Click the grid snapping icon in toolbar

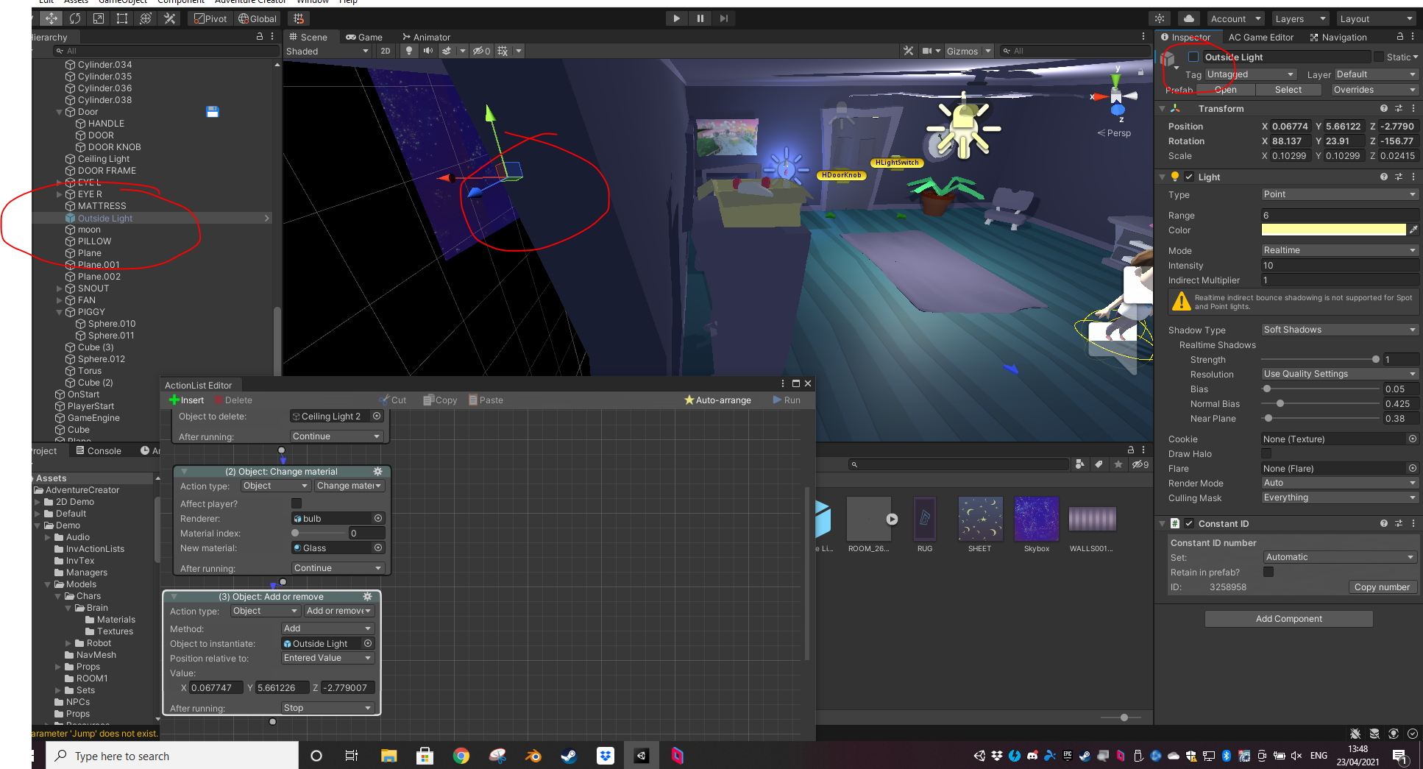click(x=299, y=18)
